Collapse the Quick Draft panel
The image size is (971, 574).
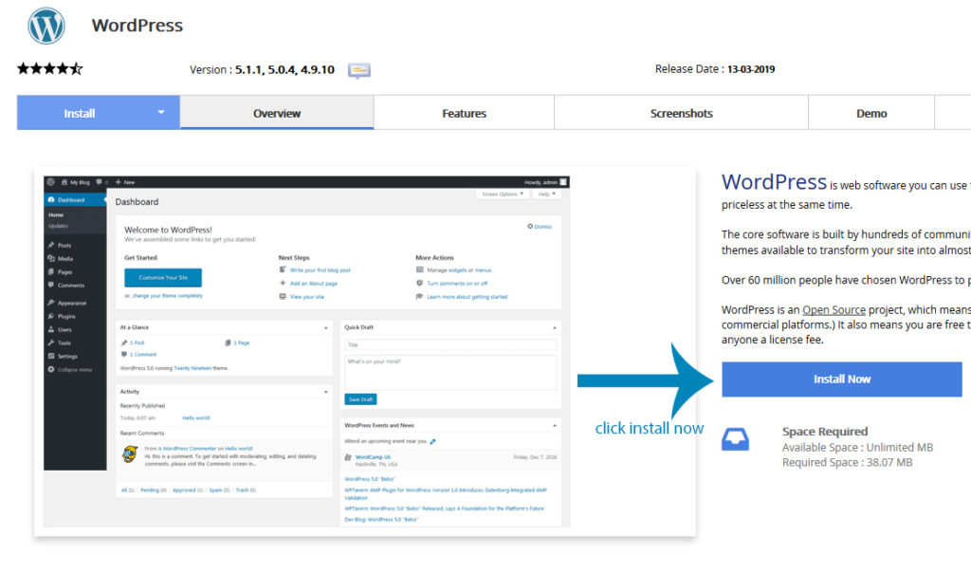point(554,327)
